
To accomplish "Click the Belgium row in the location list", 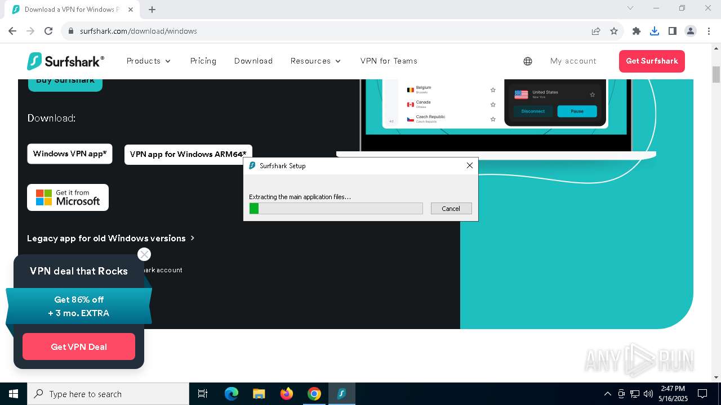I will (451, 90).
